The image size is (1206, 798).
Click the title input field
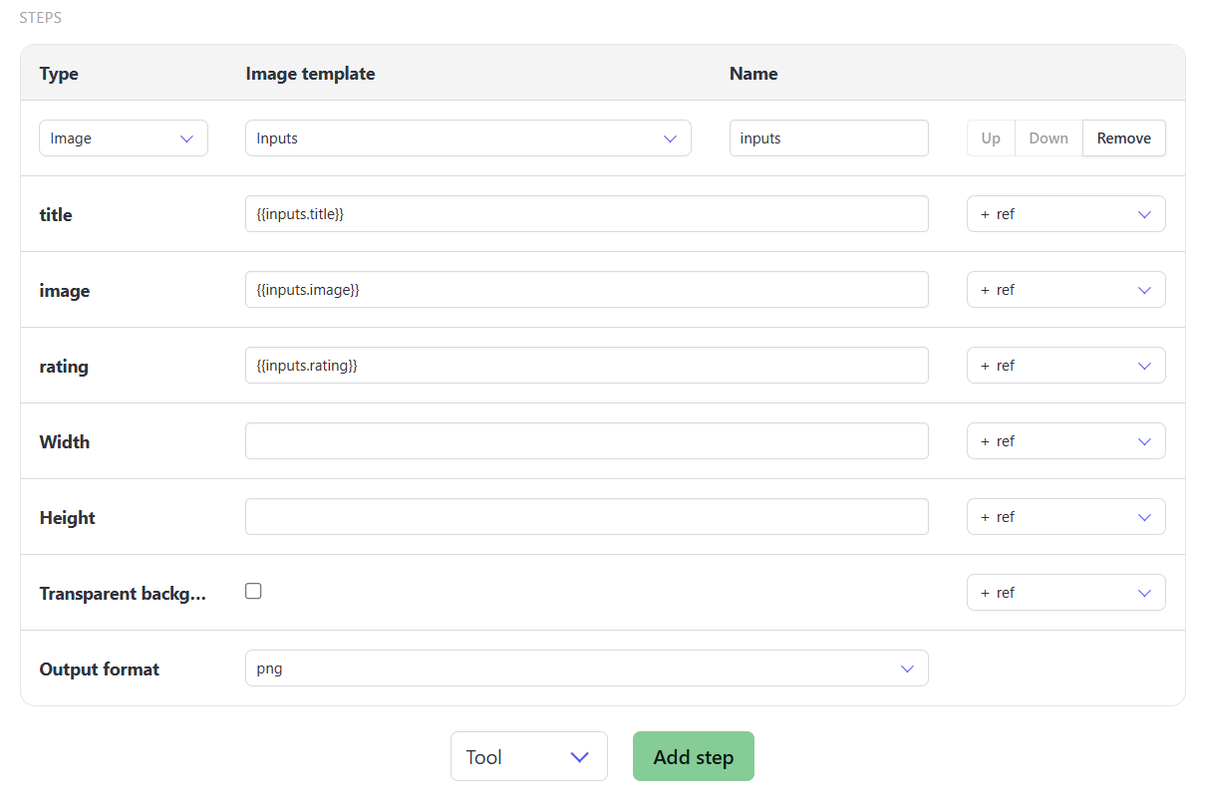point(587,214)
